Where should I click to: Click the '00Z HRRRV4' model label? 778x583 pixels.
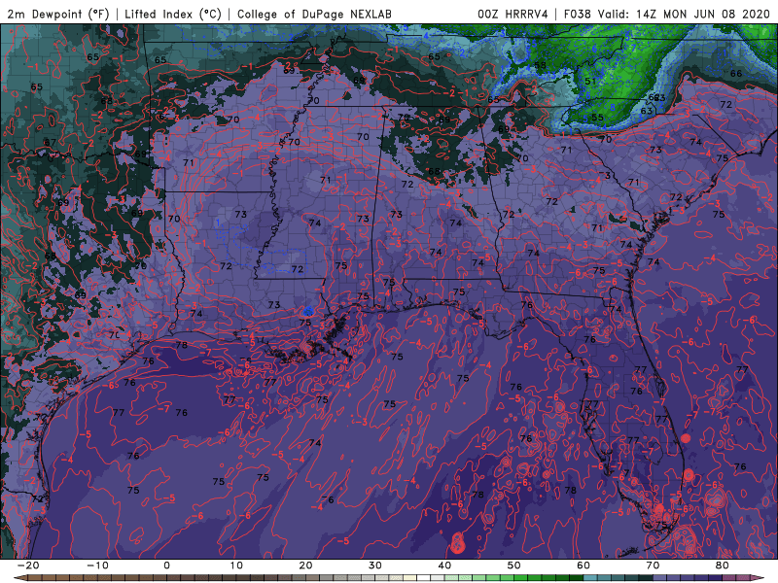point(513,14)
